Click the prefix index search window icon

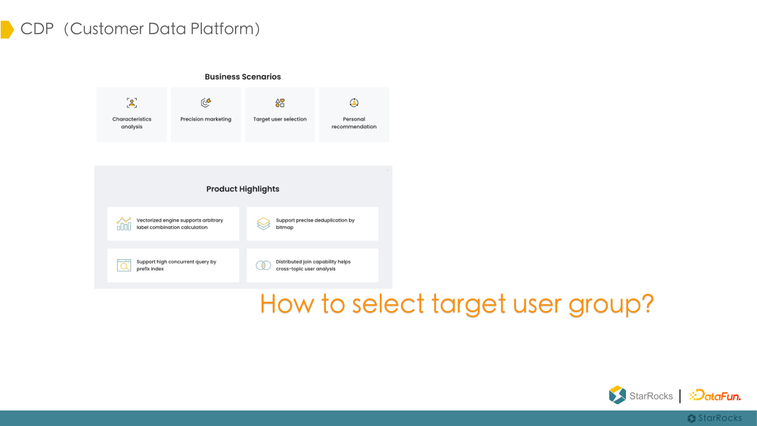(124, 266)
